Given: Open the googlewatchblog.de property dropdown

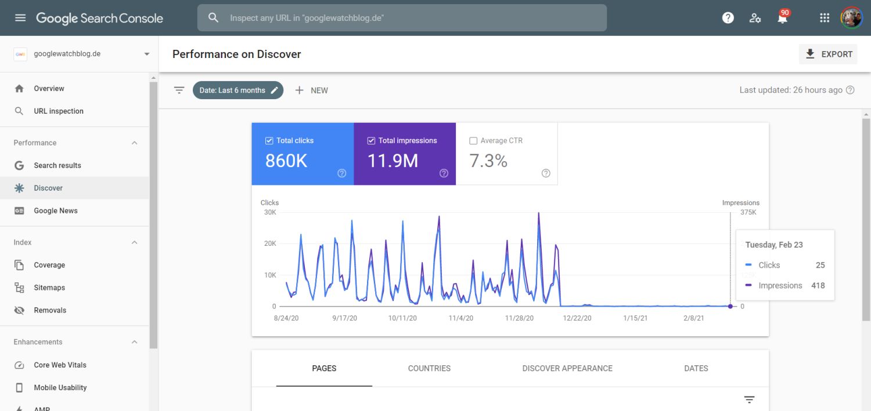Looking at the screenshot, I should tap(146, 54).
